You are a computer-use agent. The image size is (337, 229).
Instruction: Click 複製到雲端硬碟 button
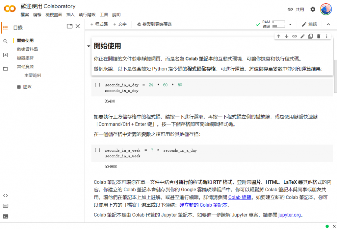coord(155,24)
